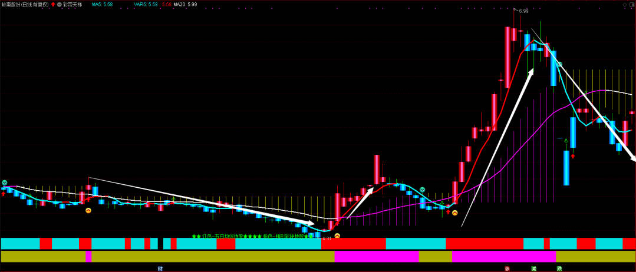Click the diamond icon in the top-right corner
Viewport: 636px width, 272px height.
[624, 4]
